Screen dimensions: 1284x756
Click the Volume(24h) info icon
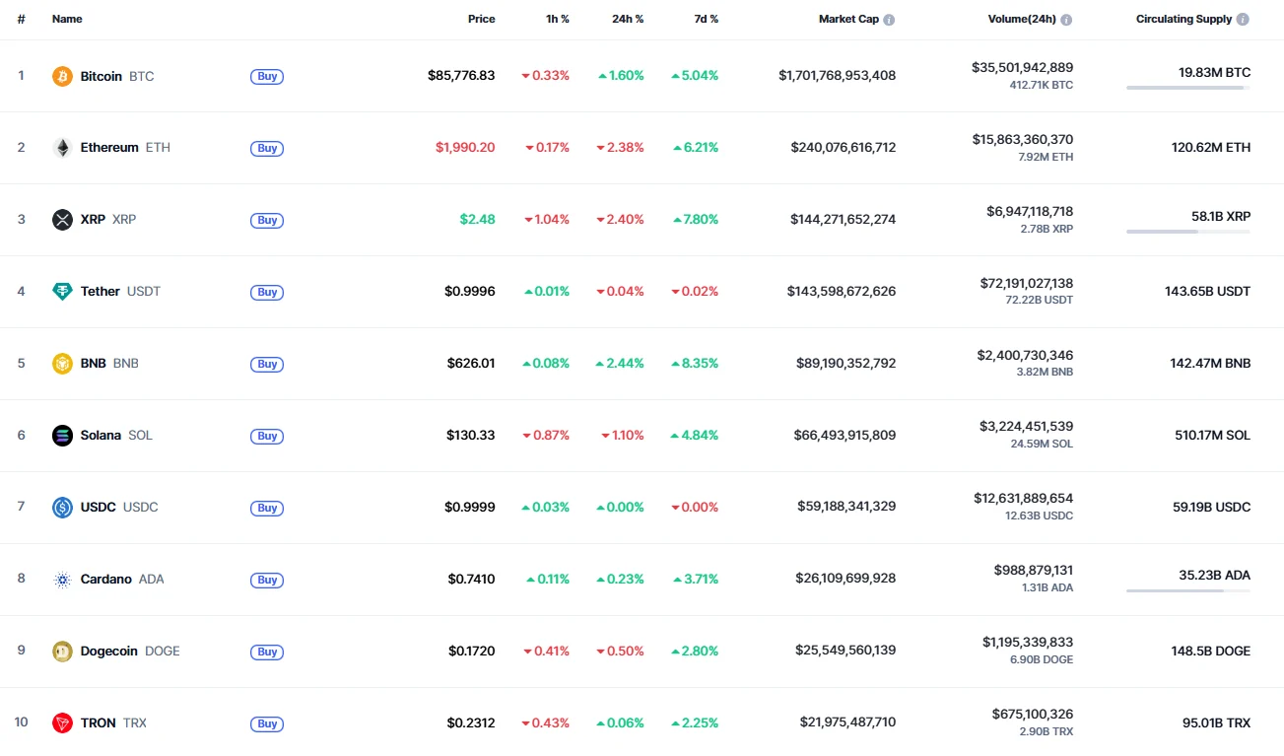tap(1066, 20)
